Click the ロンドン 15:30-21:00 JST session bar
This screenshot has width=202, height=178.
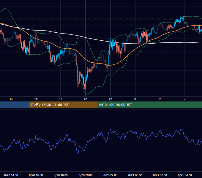click(x=63, y=105)
